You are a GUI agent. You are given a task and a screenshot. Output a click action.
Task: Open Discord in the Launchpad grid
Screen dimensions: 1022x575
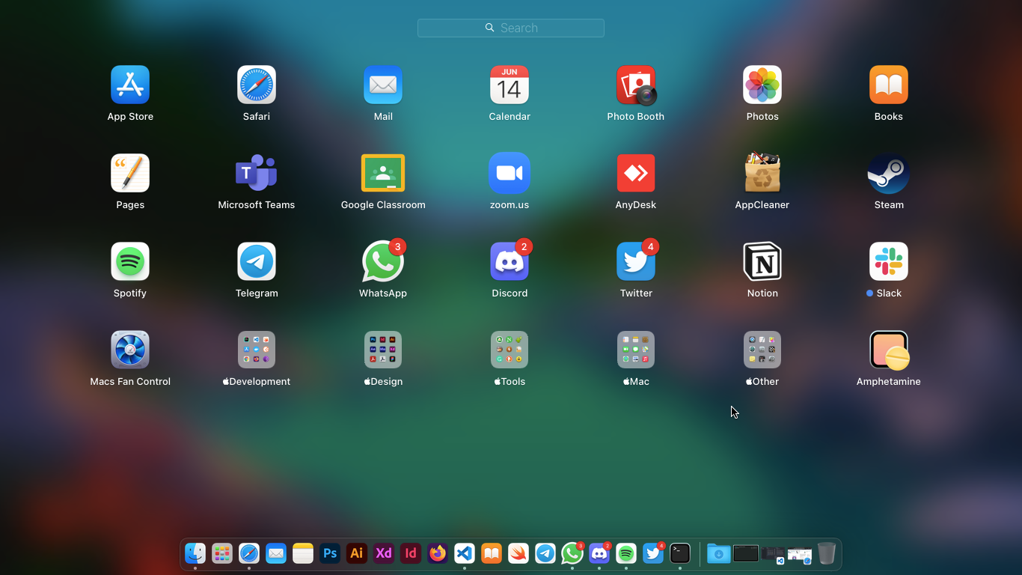coord(510,261)
